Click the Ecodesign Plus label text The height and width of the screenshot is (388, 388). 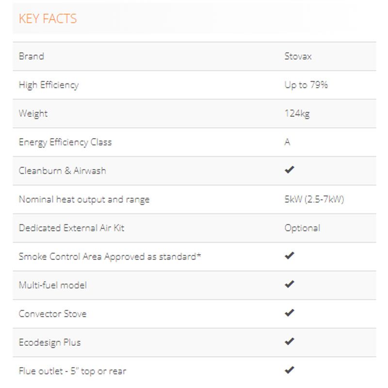49,342
